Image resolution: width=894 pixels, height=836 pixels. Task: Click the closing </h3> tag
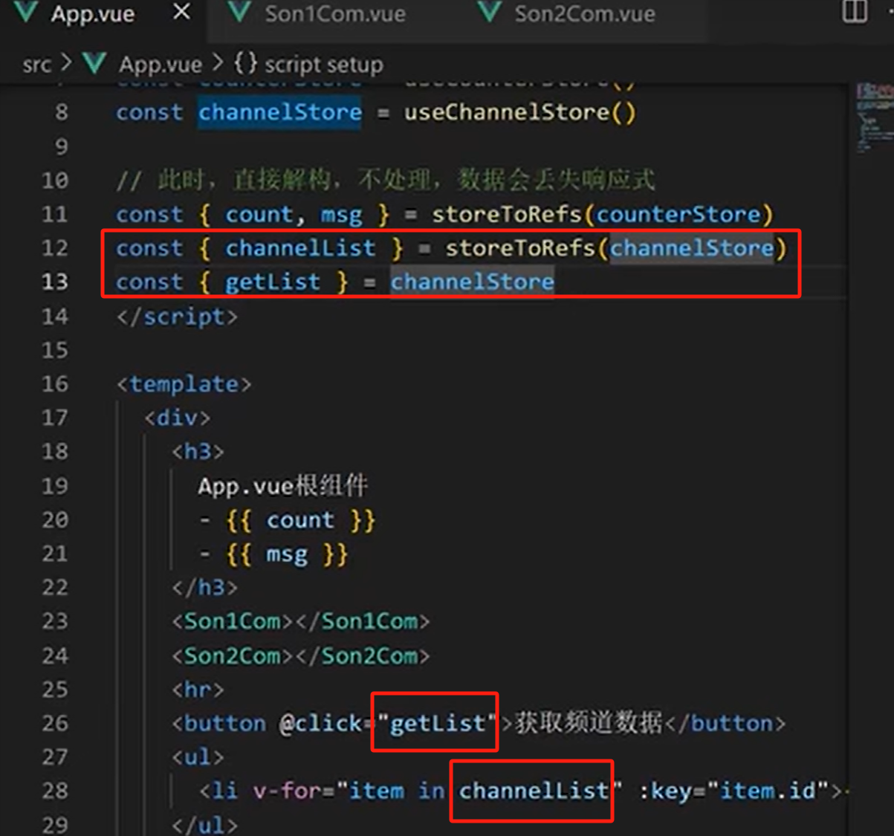click(x=204, y=588)
